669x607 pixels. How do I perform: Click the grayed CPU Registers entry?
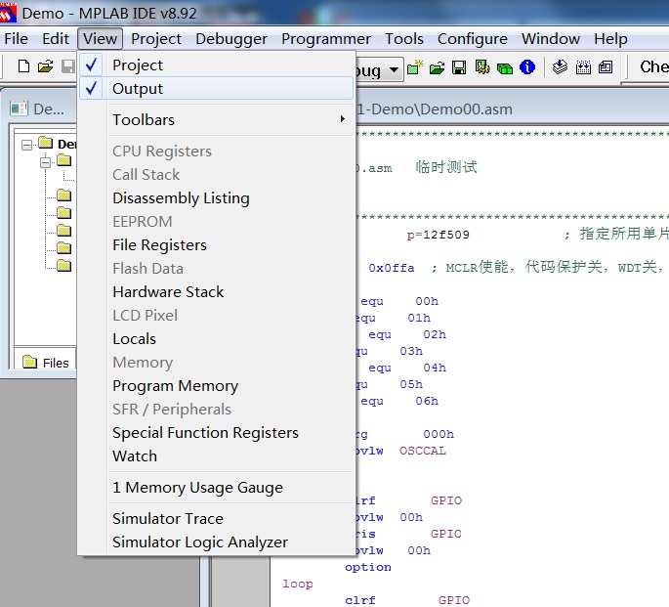pyautogui.click(x=217, y=152)
